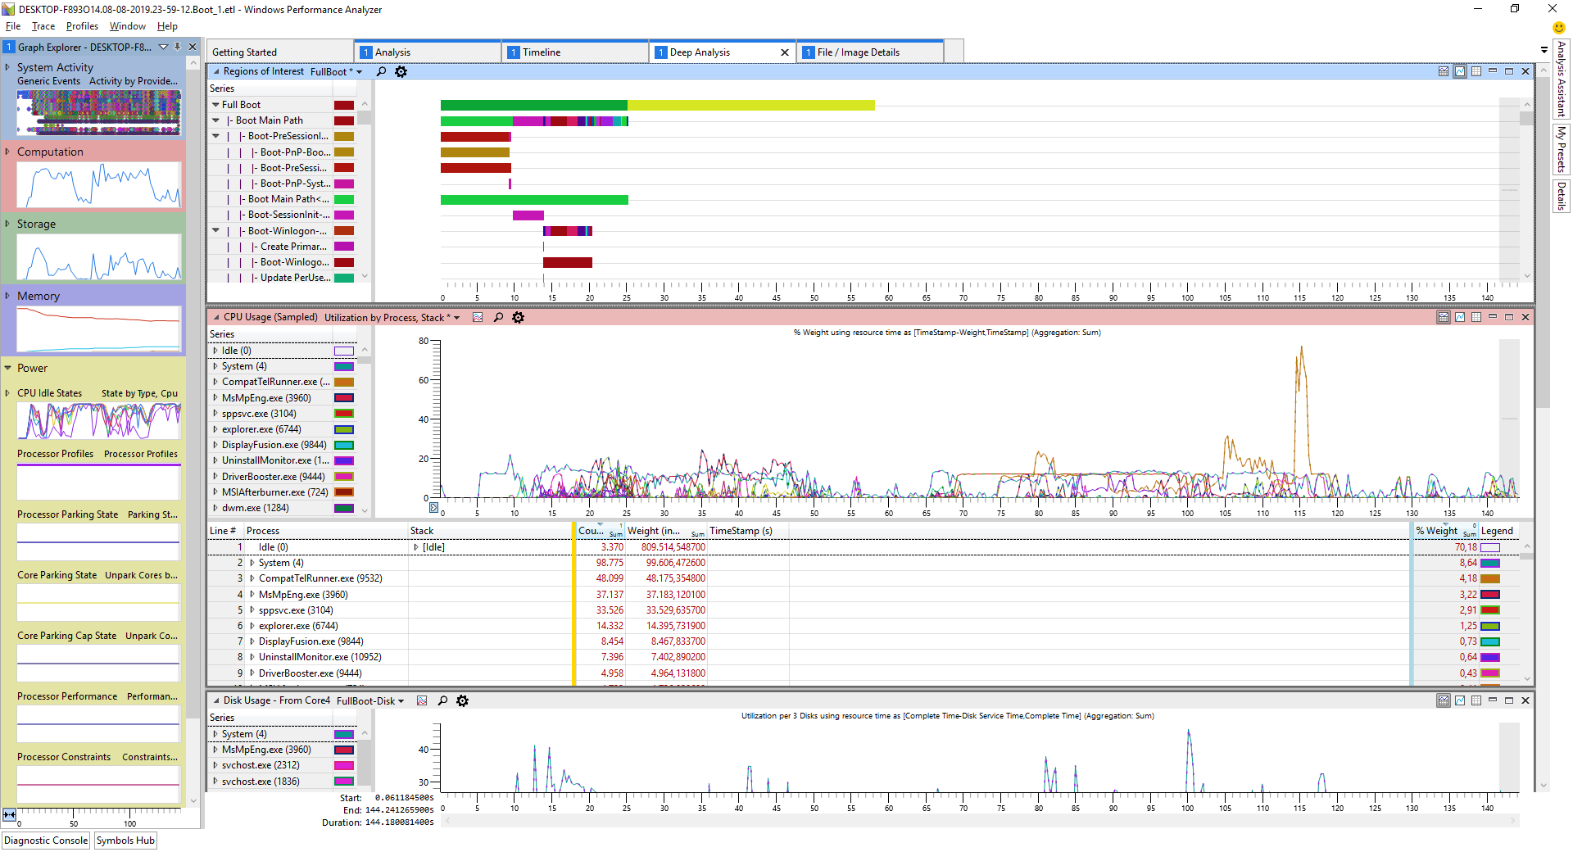
Task: Pin the Graph Explorer panel
Action: click(x=178, y=48)
